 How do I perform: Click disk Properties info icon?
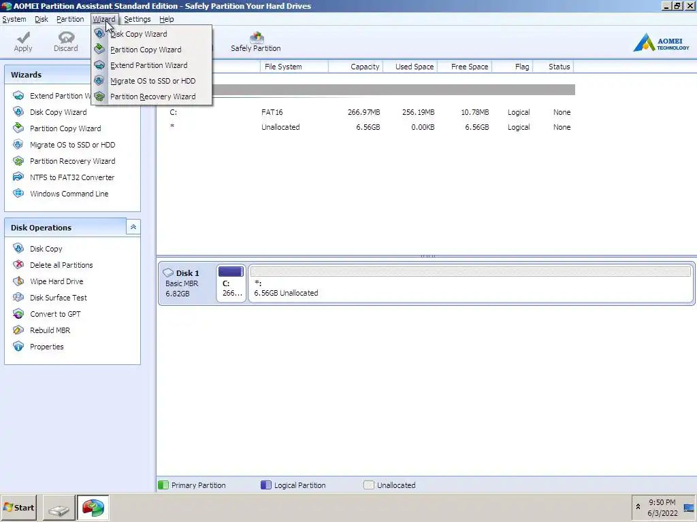point(18,347)
